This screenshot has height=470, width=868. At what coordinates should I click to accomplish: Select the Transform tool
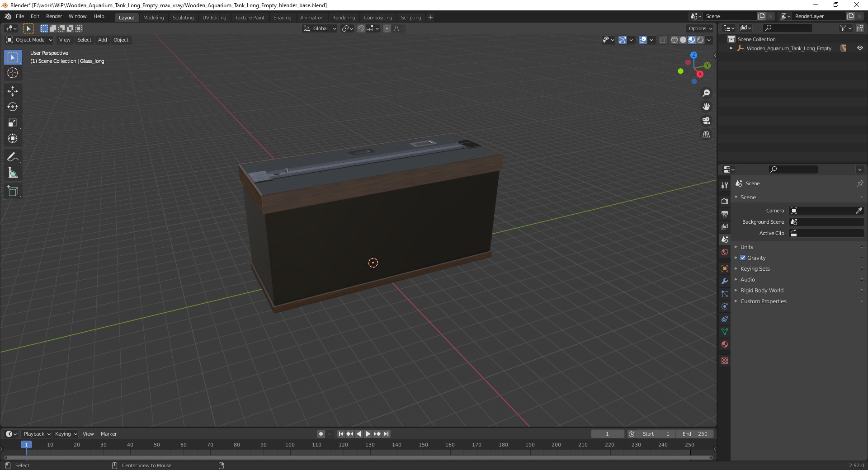[13, 139]
